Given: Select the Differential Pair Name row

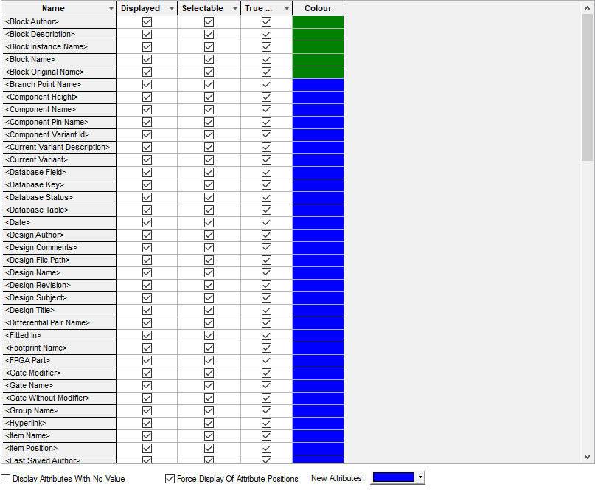Looking at the screenshot, I should coord(58,323).
